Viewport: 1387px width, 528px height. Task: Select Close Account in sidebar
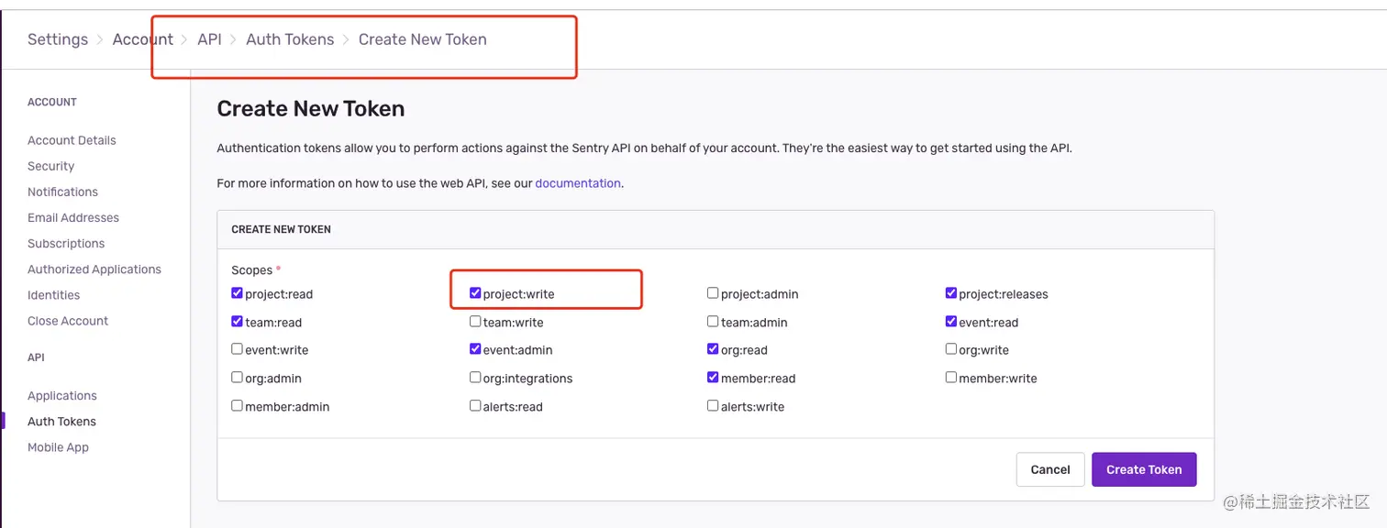click(68, 321)
